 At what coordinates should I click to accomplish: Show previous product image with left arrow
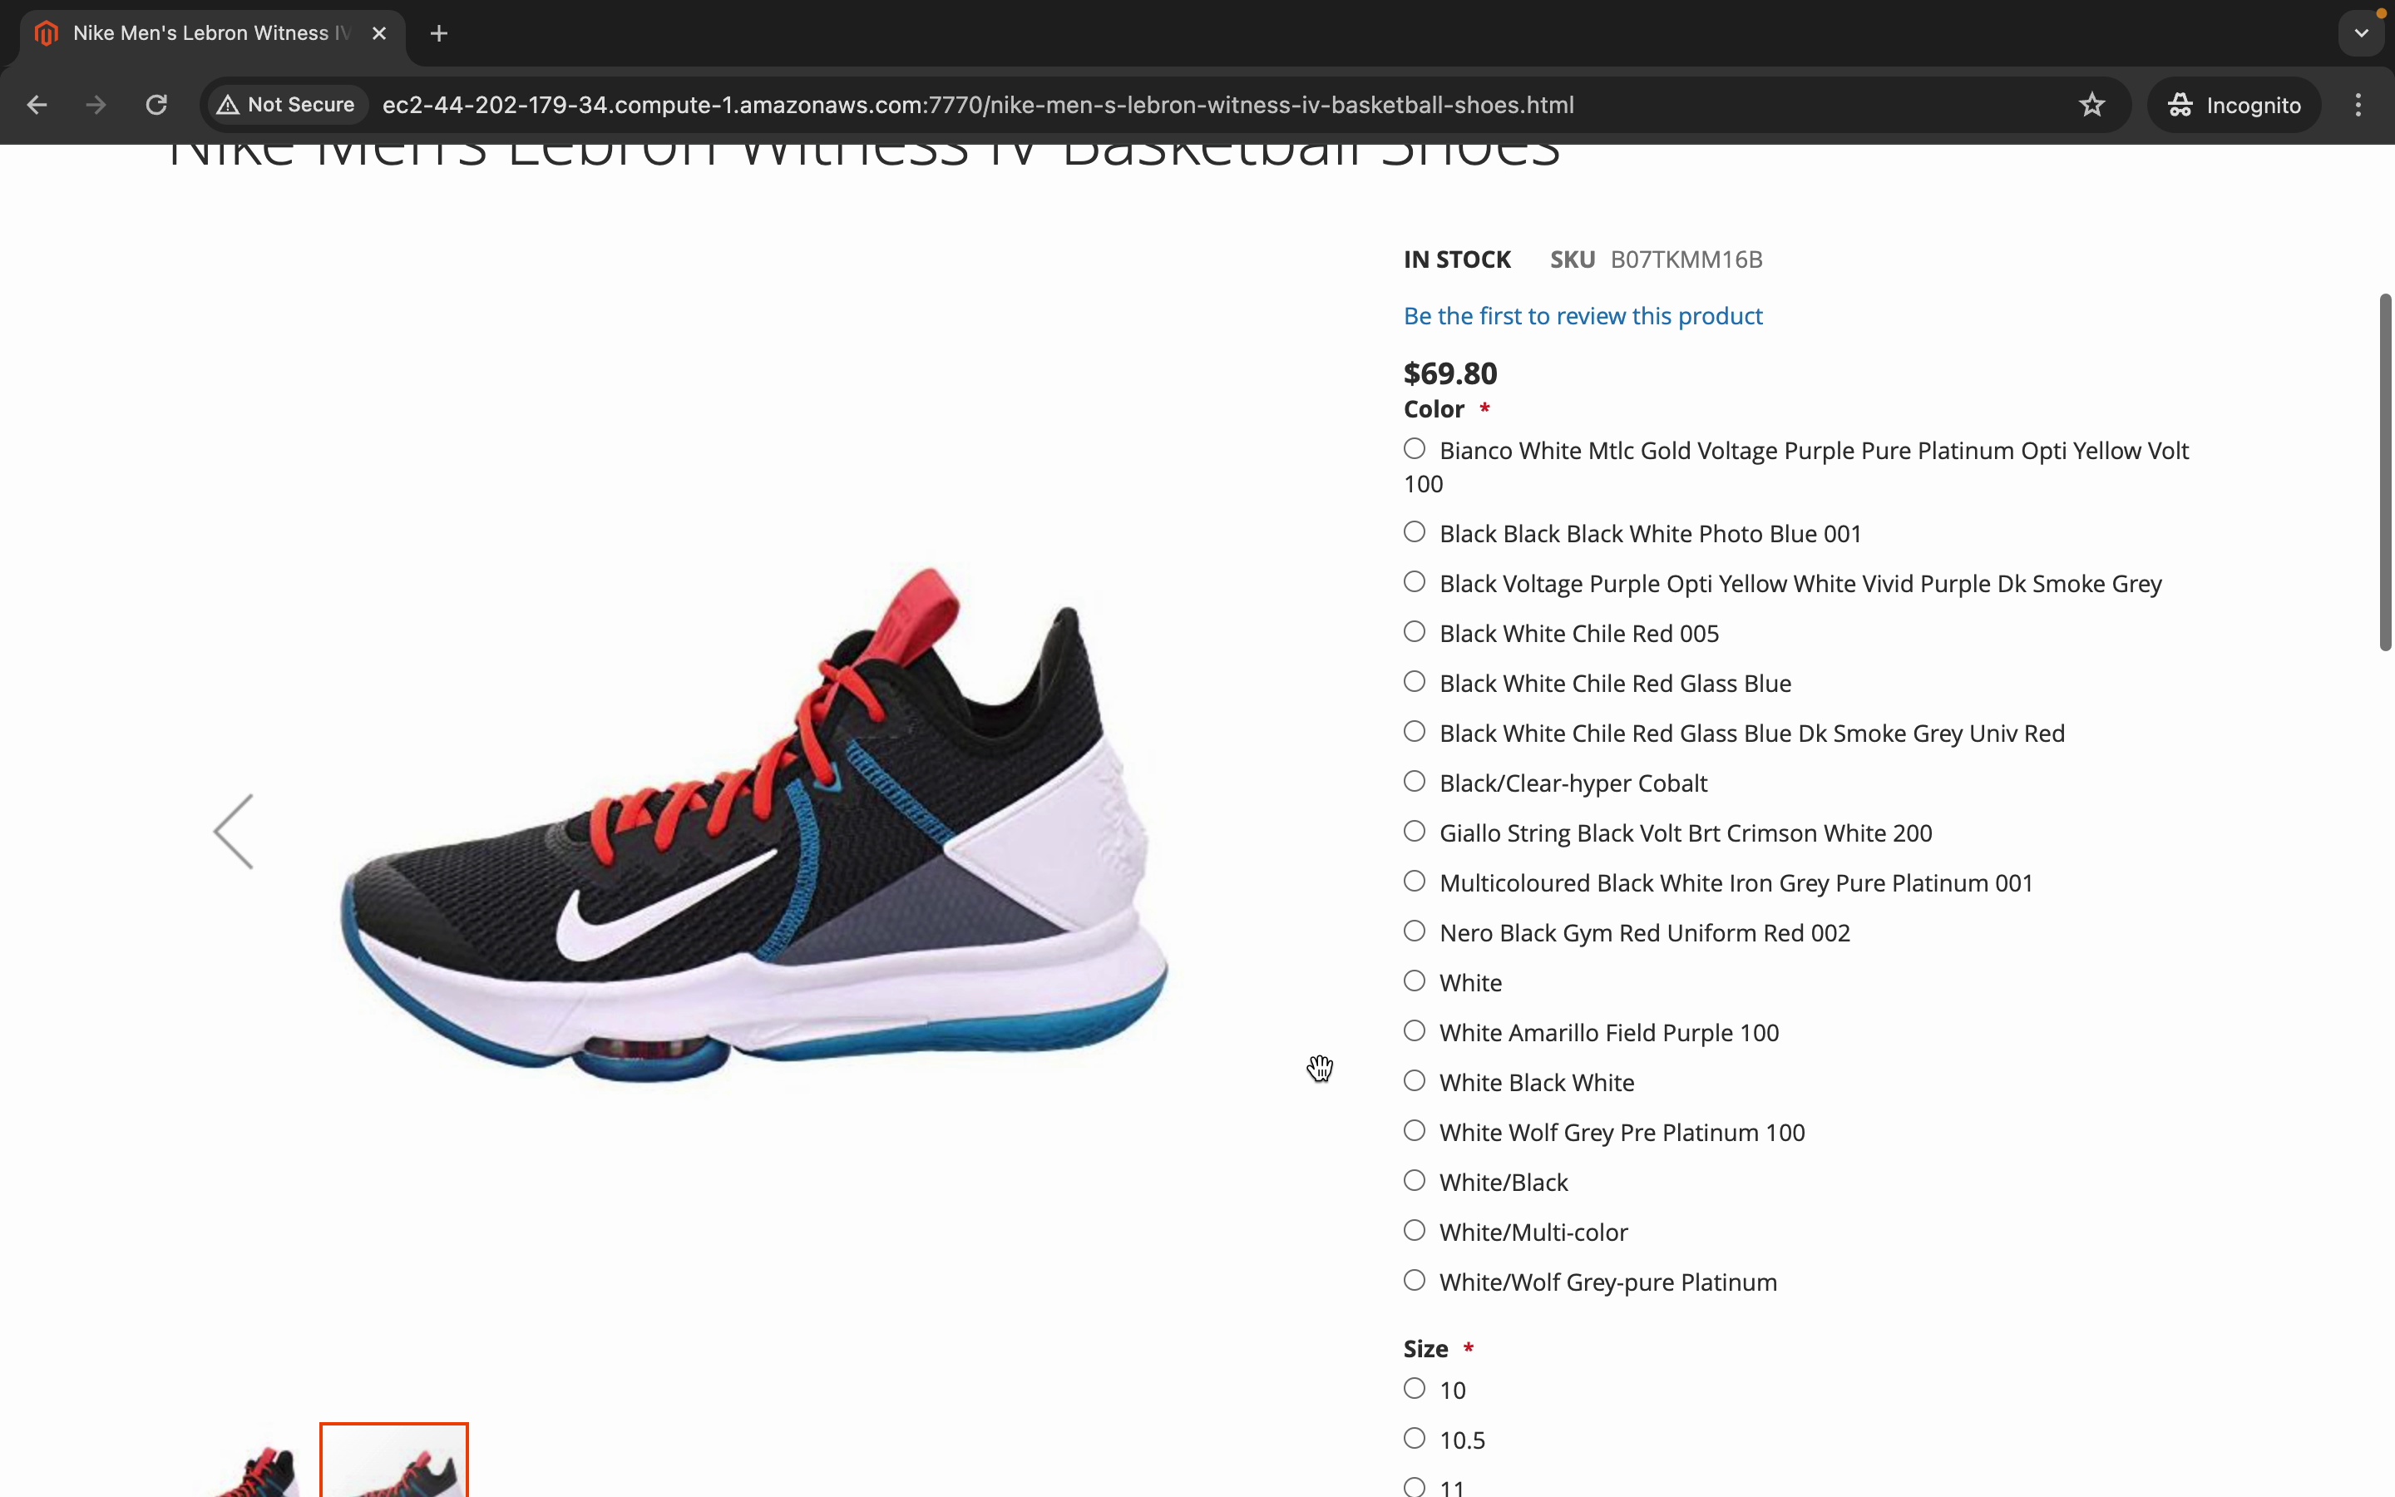[x=235, y=832]
